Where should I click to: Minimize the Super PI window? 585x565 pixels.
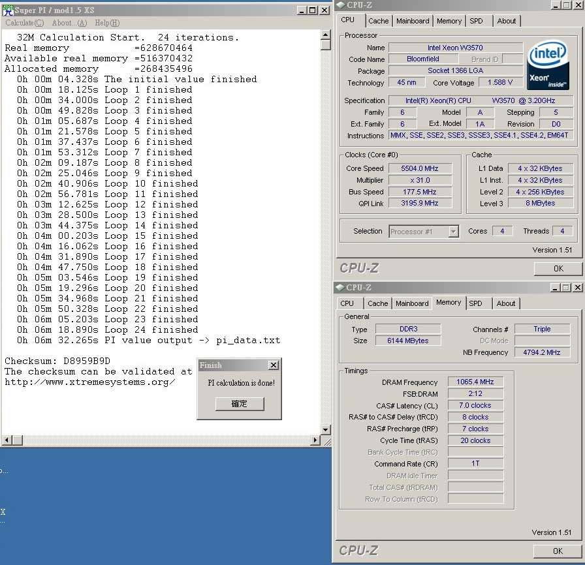(302, 10)
